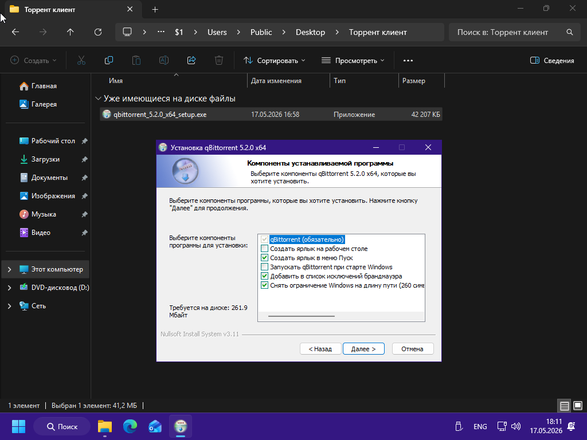
Task: Click the Back arrow in File Explorer
Action: point(15,32)
